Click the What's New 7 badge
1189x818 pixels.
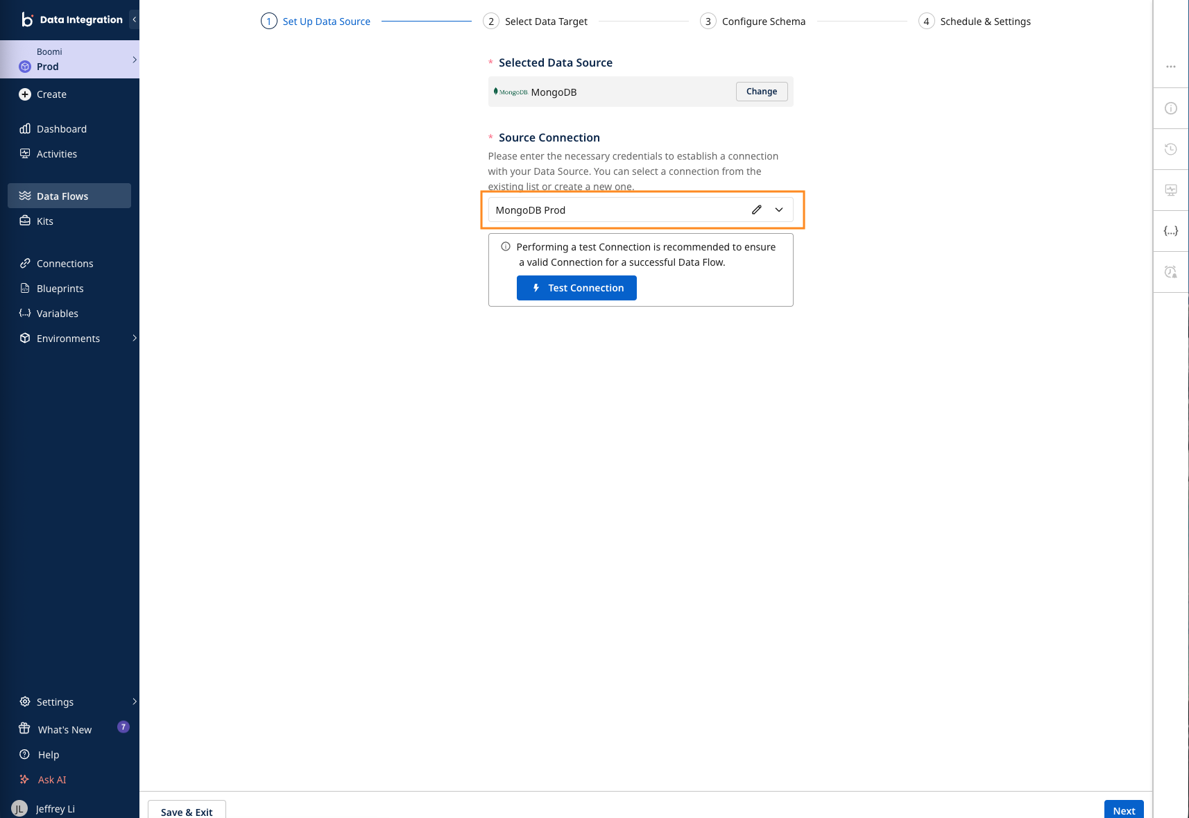point(123,727)
